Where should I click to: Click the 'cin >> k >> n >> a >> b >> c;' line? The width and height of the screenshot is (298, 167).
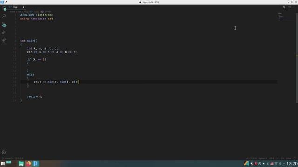click(52, 52)
